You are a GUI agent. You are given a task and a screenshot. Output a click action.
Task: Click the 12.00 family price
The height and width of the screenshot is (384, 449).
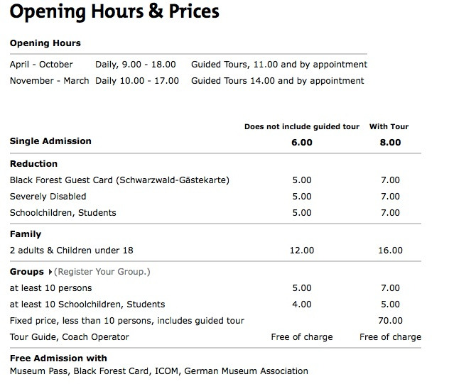pos(302,251)
